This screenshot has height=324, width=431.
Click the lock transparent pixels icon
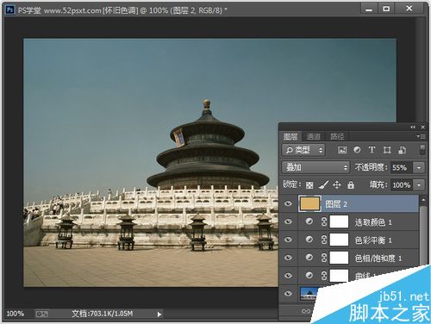[309, 185]
